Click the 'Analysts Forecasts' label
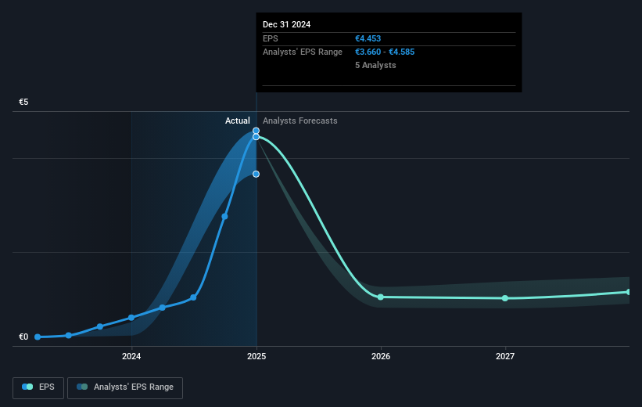The image size is (642, 407). [300, 121]
